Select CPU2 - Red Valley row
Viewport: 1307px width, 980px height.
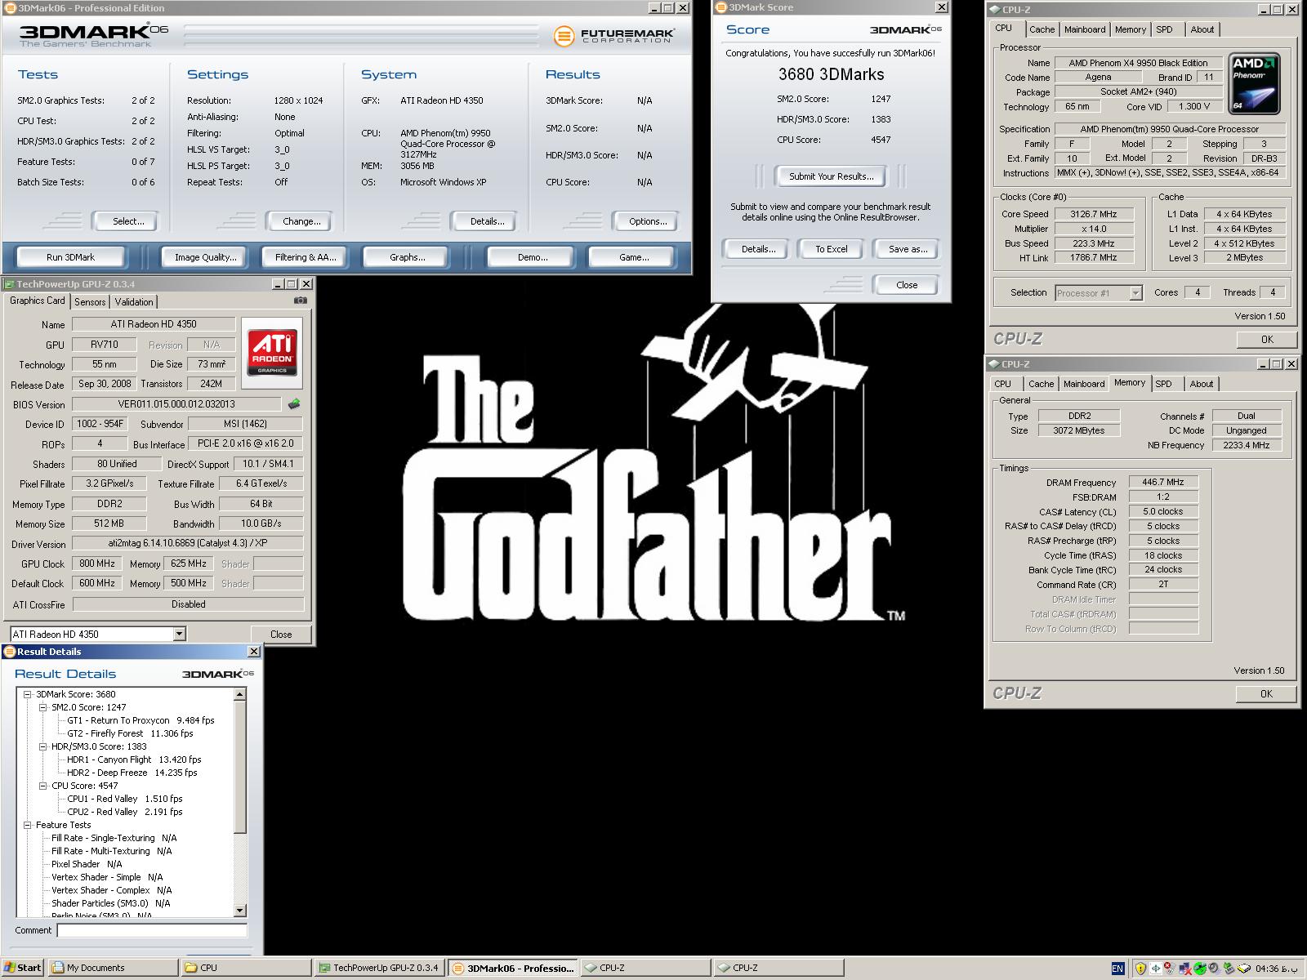click(x=124, y=812)
